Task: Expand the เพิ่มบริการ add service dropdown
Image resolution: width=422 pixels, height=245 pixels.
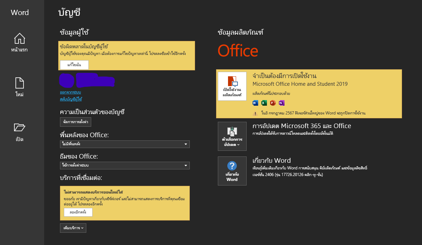Action: click(x=73, y=228)
